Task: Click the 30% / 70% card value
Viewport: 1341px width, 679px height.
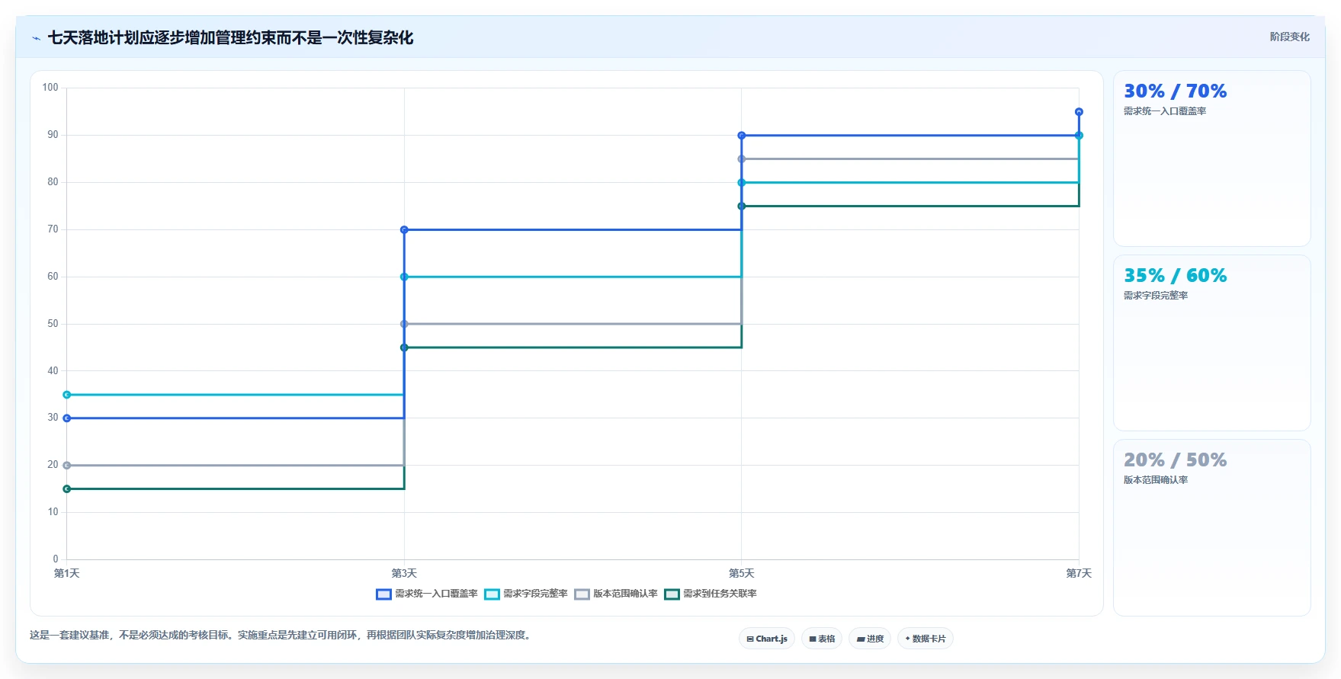Action: [x=1176, y=91]
